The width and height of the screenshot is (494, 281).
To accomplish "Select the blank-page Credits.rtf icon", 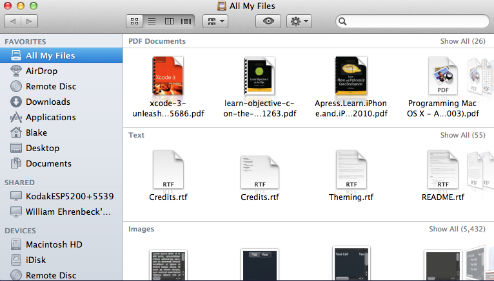I will (168, 170).
